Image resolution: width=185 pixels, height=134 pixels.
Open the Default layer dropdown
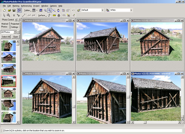coord(102,10)
